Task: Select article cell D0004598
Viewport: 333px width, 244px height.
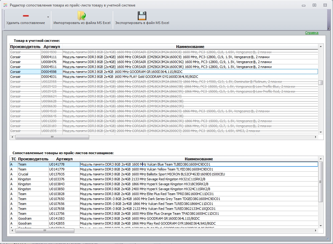Action: click(x=52, y=72)
